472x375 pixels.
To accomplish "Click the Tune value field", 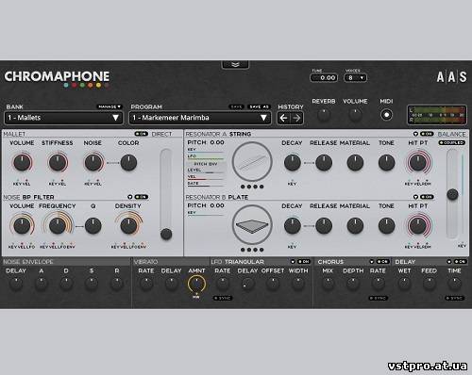I will pos(325,78).
